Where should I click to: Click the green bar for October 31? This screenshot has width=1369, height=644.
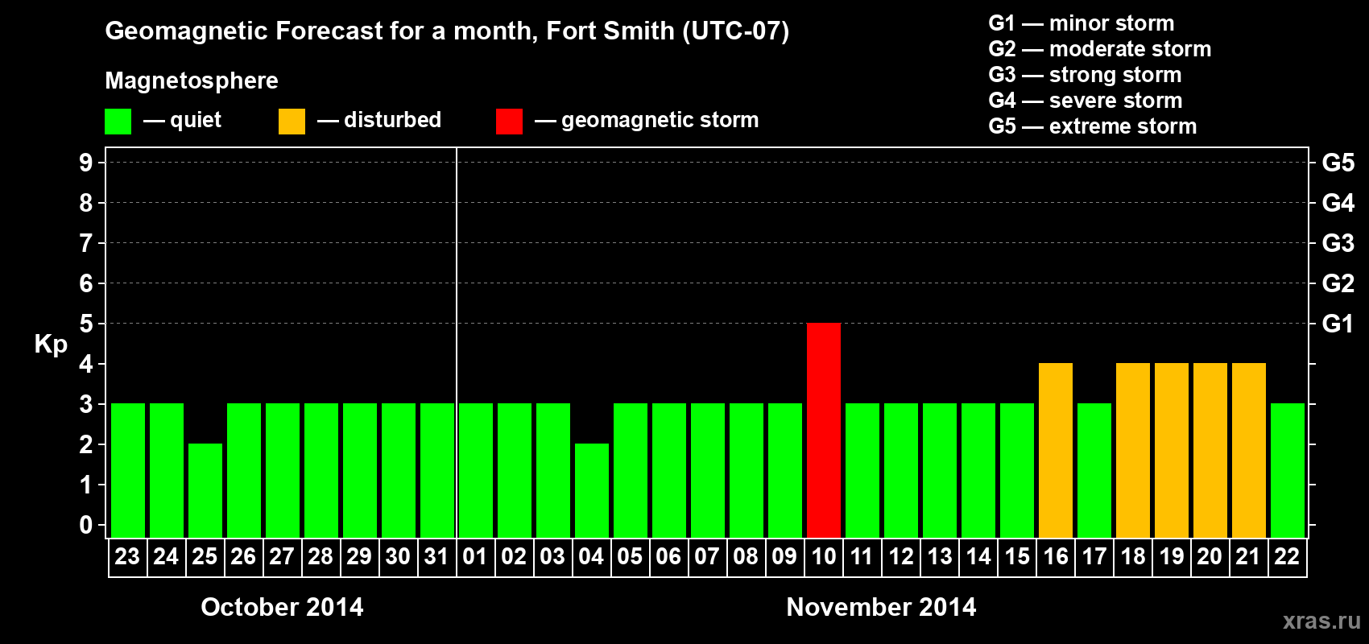437,470
